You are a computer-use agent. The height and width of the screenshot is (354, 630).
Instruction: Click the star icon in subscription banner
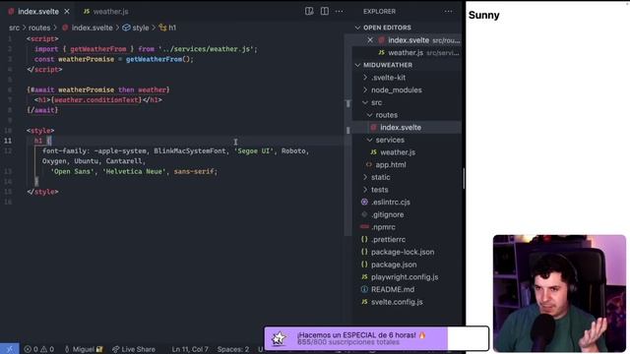point(279,338)
